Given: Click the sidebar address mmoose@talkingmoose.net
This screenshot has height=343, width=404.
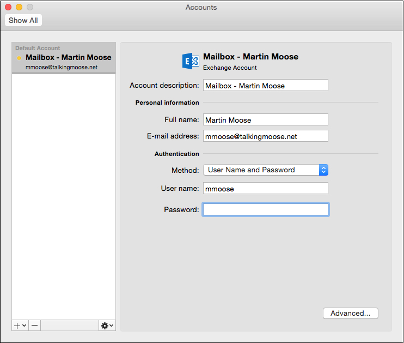Looking at the screenshot, I should pos(62,68).
